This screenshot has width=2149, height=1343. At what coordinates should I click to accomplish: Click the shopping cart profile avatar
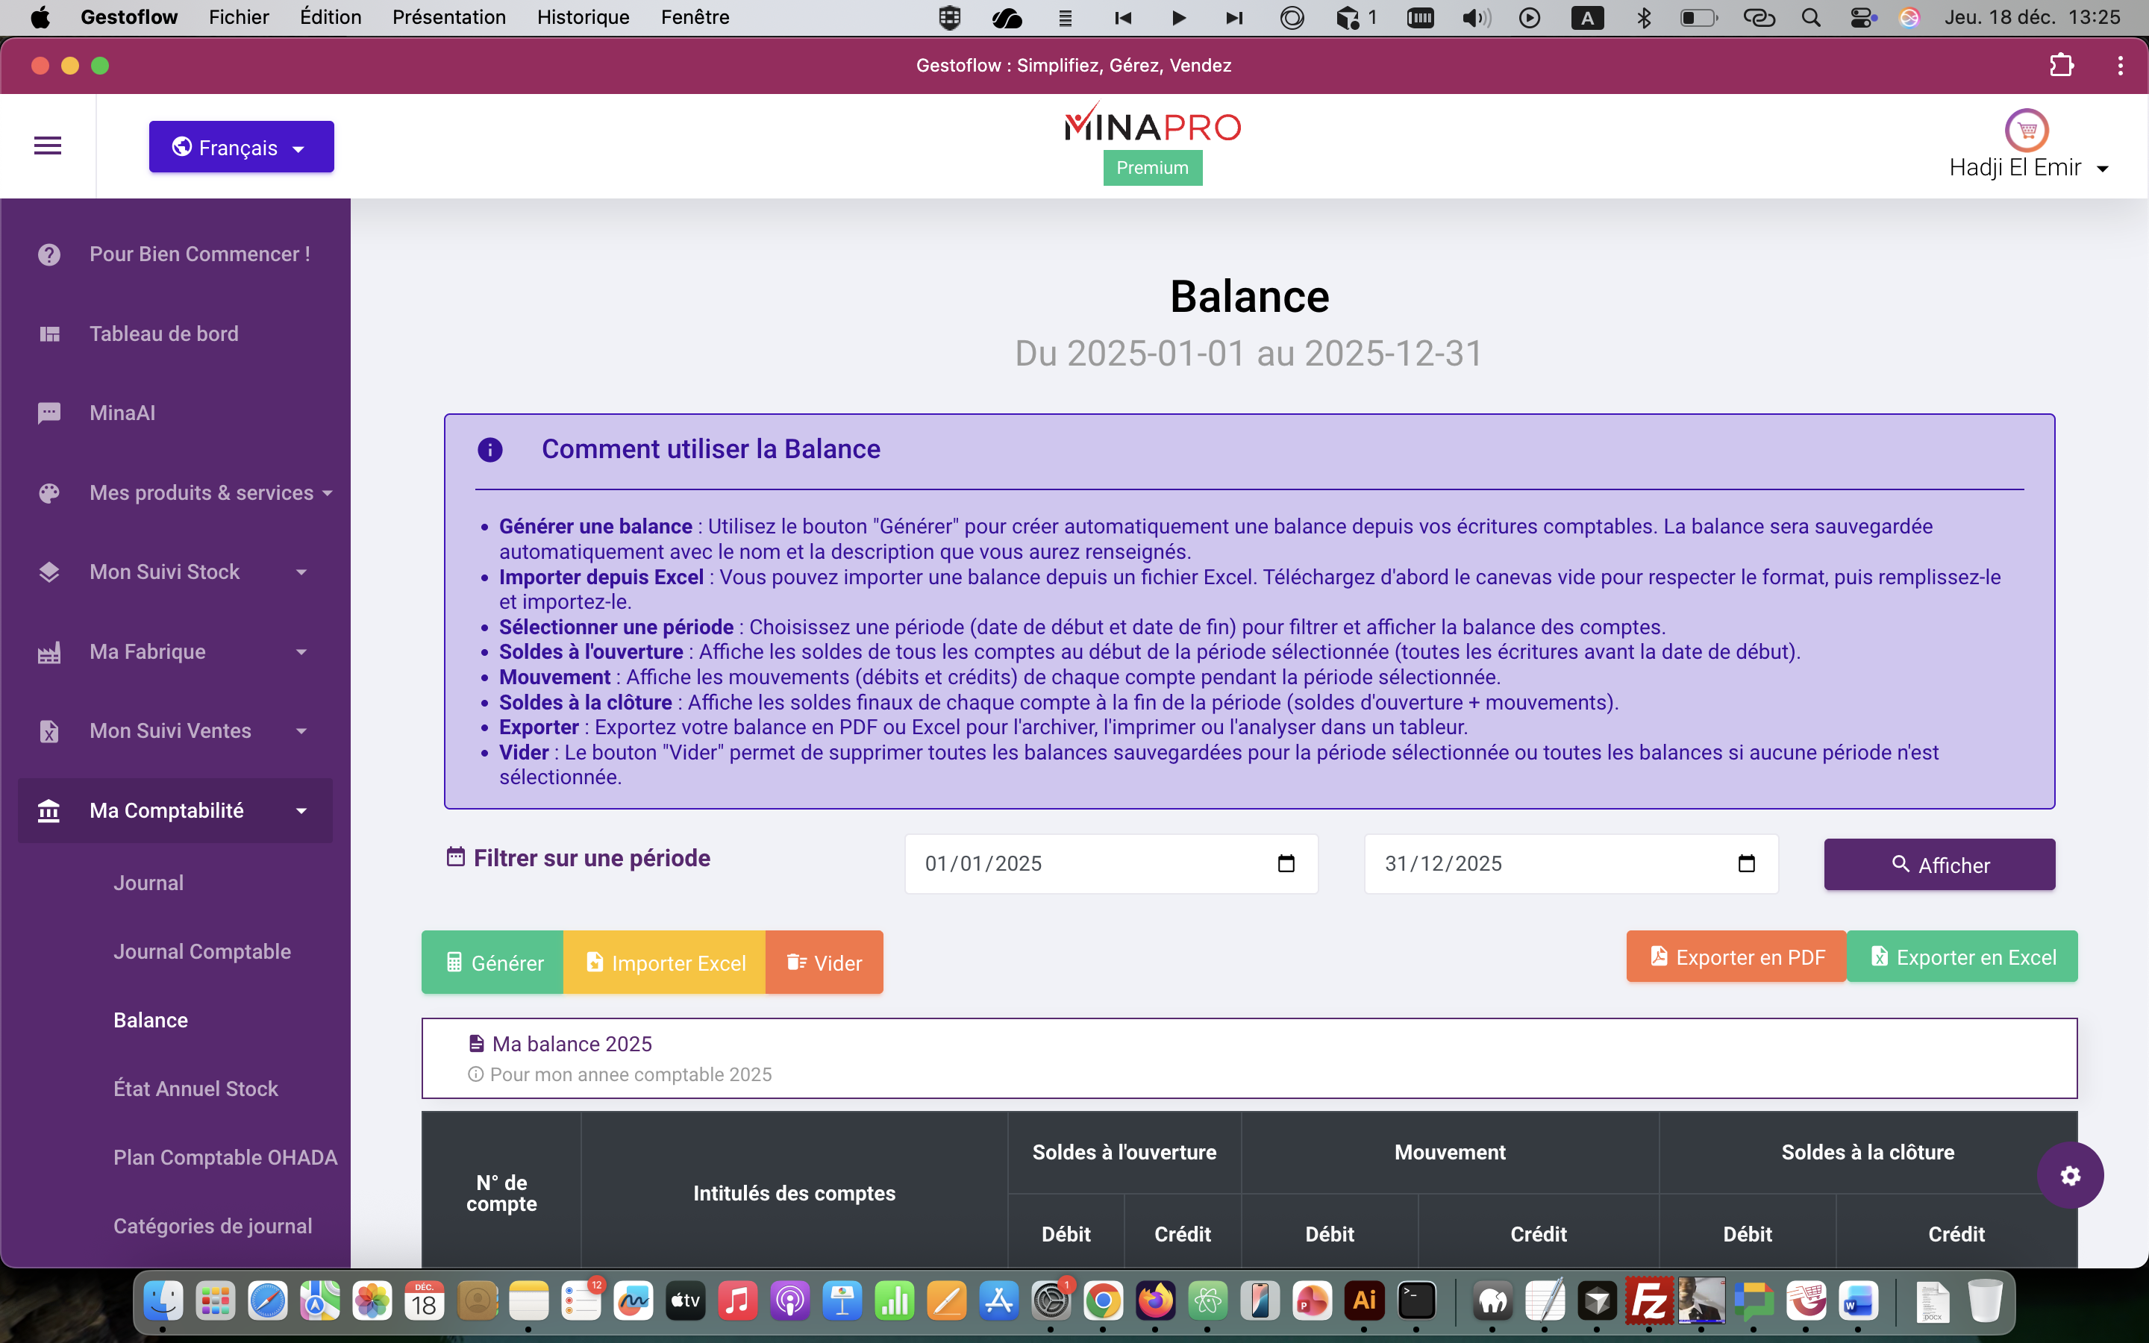click(2026, 131)
